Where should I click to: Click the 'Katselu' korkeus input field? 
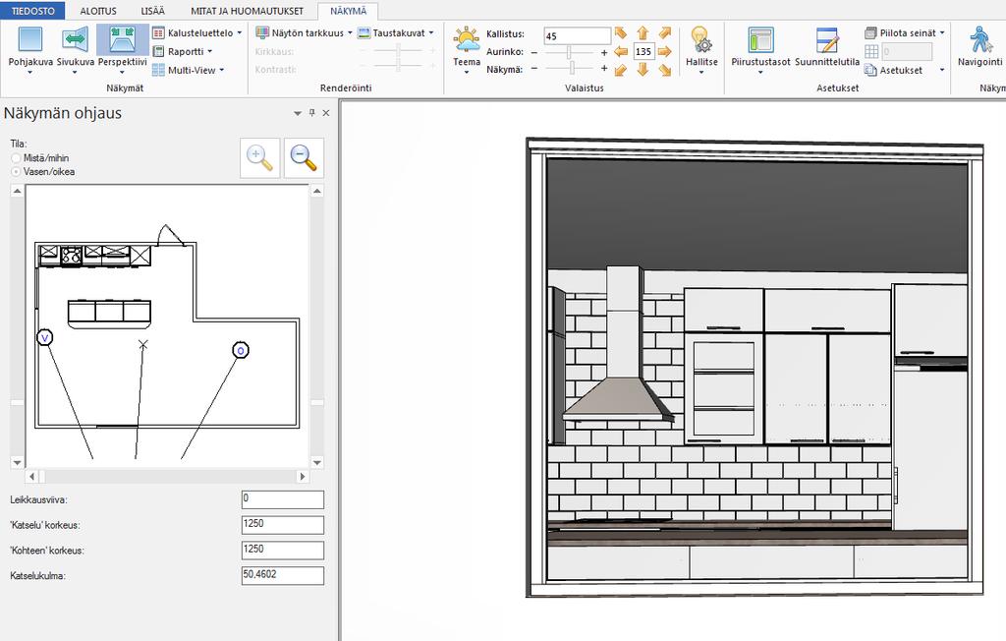282,525
